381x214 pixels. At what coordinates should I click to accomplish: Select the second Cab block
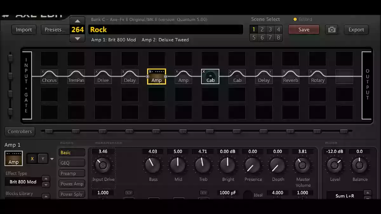(237, 76)
